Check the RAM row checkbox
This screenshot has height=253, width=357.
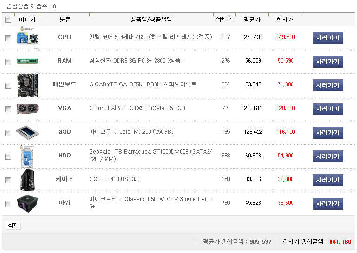[x=8, y=62]
